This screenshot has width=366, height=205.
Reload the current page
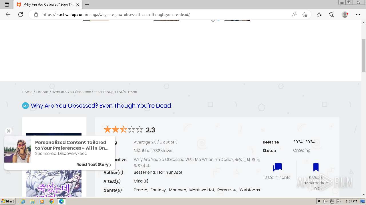point(21,15)
